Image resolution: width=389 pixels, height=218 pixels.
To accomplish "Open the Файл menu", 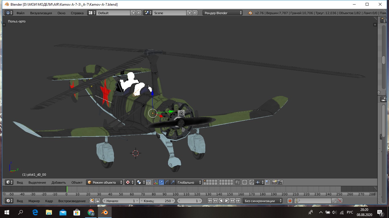I will (20, 13).
